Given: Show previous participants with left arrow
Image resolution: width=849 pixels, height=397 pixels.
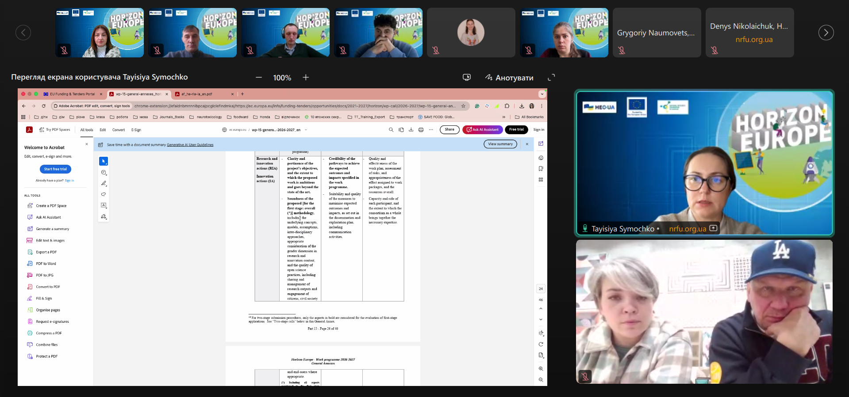Looking at the screenshot, I should coord(23,33).
